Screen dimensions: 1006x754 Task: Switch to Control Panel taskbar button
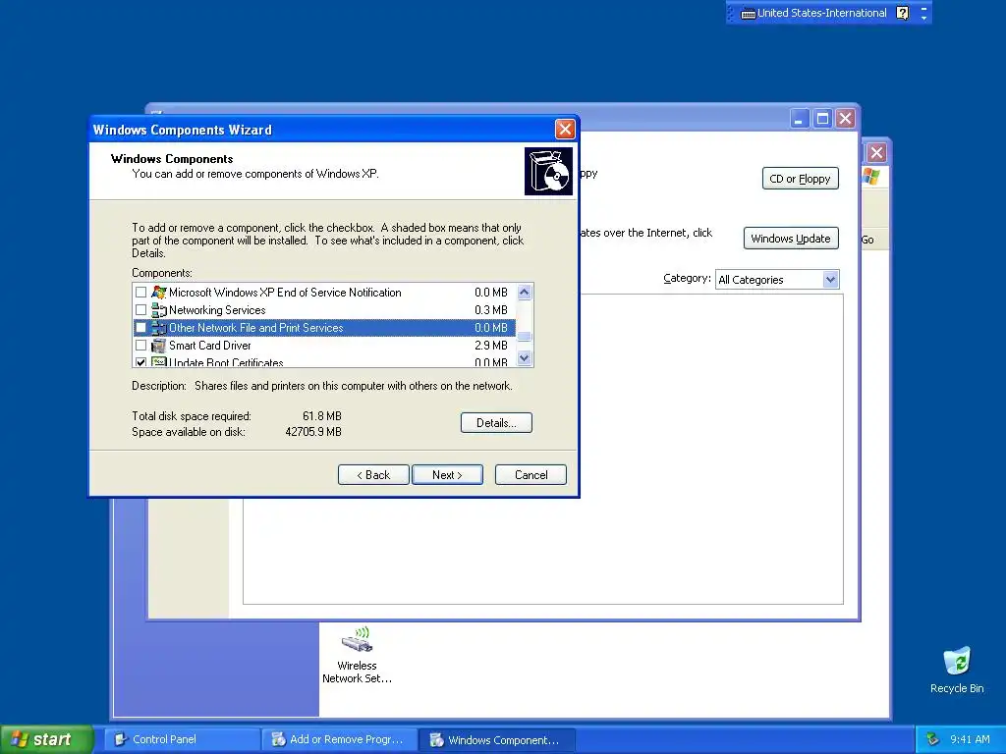(181, 739)
